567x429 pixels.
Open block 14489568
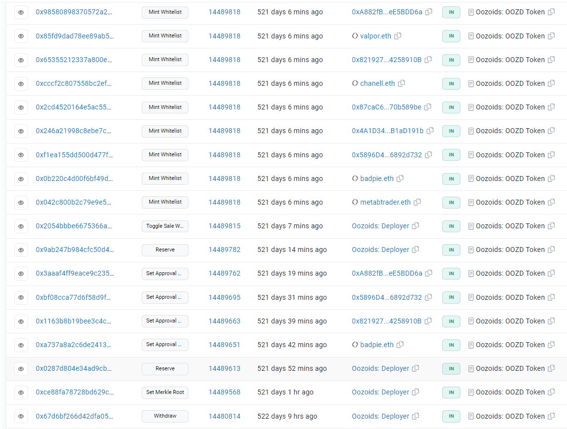[x=224, y=393]
